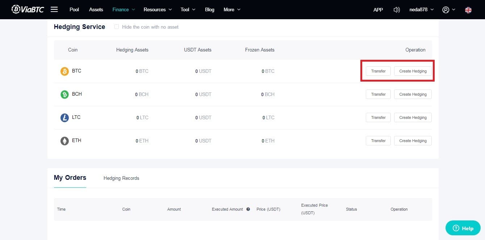The image size is (485, 240).
Task: Click the BCH coin name
Action: tap(77, 94)
